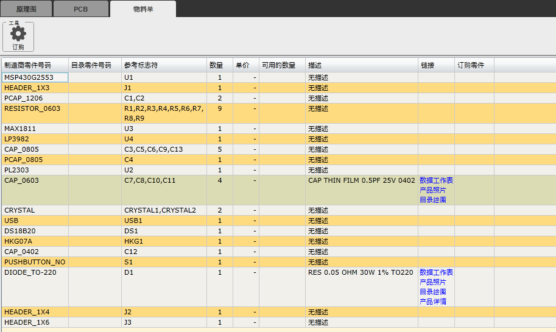Click the 订购零件 column header
Screen dimensions: 556x332
point(474,65)
